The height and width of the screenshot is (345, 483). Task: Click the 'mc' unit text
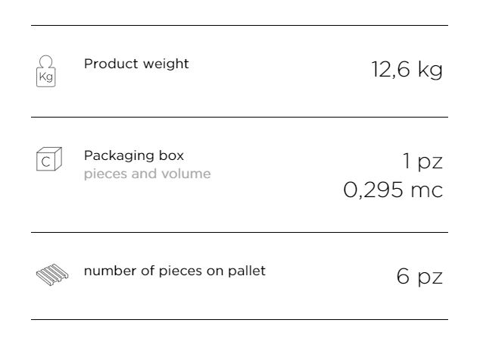[x=426, y=190]
